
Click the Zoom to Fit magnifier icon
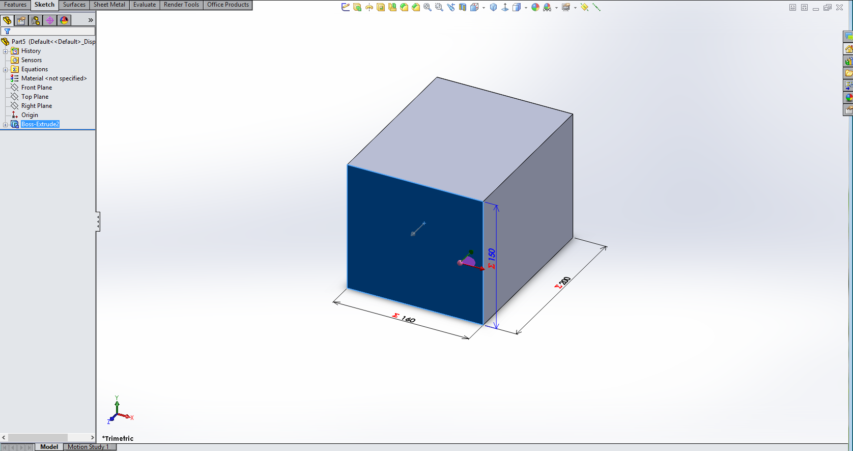click(428, 7)
